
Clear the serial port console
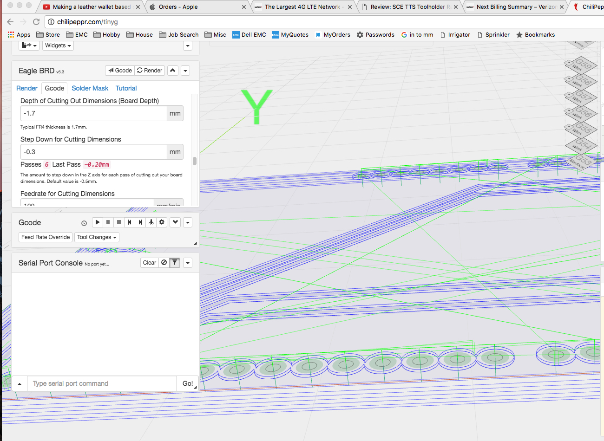(x=149, y=263)
